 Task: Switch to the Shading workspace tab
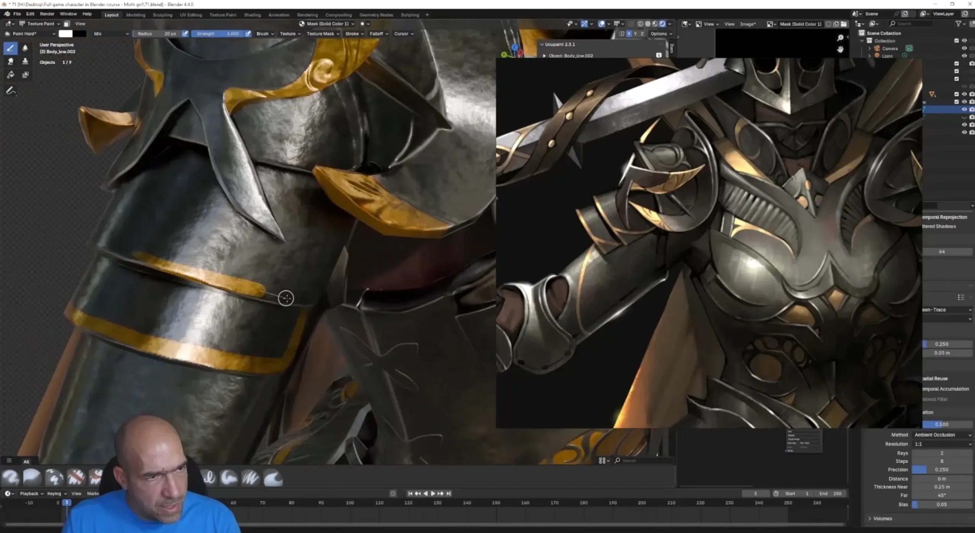252,15
